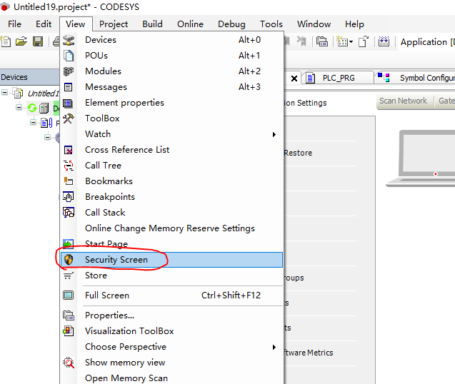Open the File menu
Viewport: 455px width, 384px height.
[14, 24]
